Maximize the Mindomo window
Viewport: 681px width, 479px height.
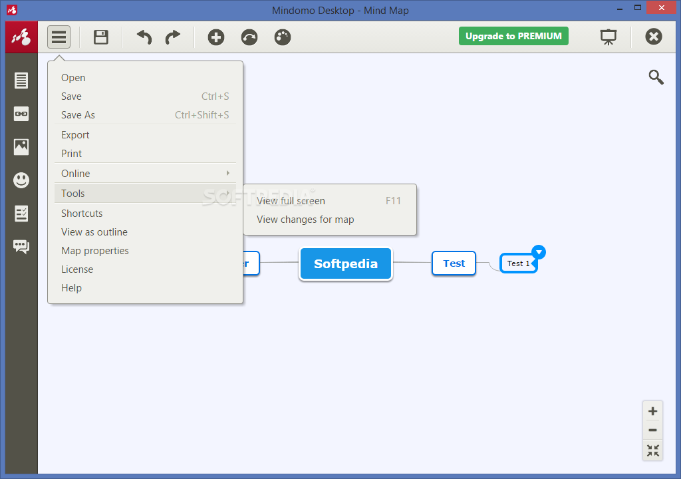click(x=638, y=8)
